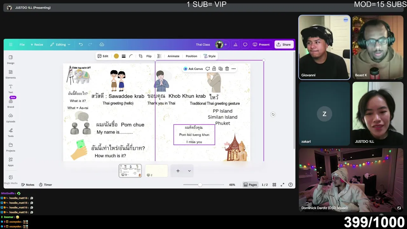Check the cloud save status icon
The image size is (407, 229).
point(102,45)
